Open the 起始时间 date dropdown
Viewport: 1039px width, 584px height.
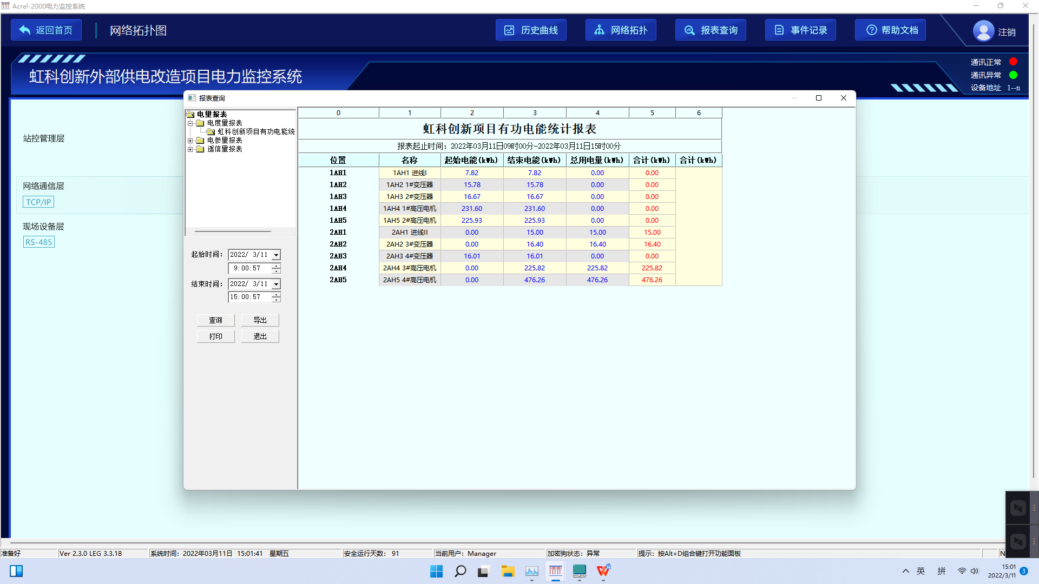(277, 255)
